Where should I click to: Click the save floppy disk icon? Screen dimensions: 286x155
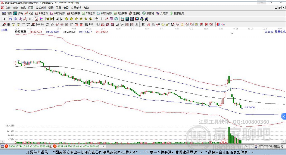click(137, 19)
